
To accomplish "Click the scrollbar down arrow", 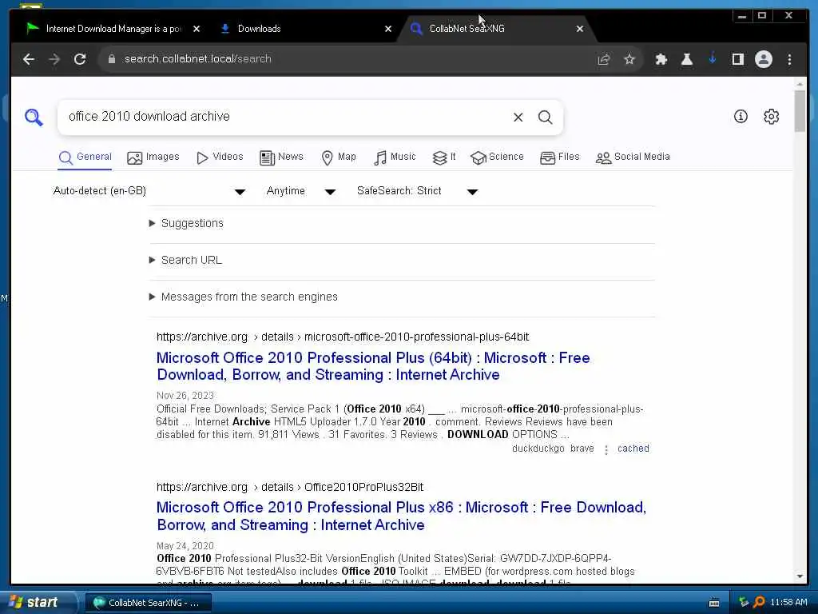I will coord(800,576).
